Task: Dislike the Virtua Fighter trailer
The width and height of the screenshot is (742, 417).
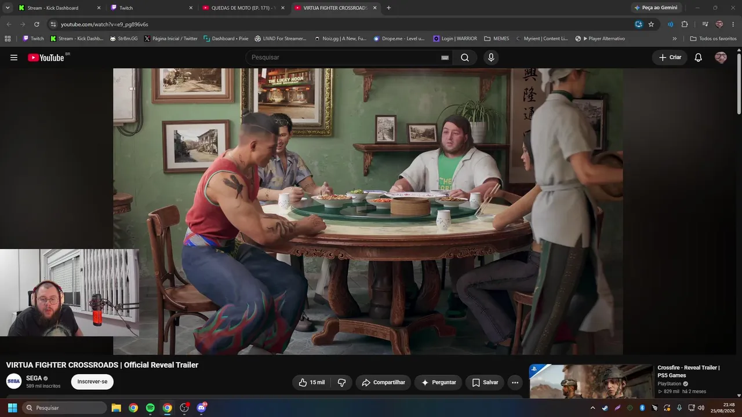Action: point(342,382)
